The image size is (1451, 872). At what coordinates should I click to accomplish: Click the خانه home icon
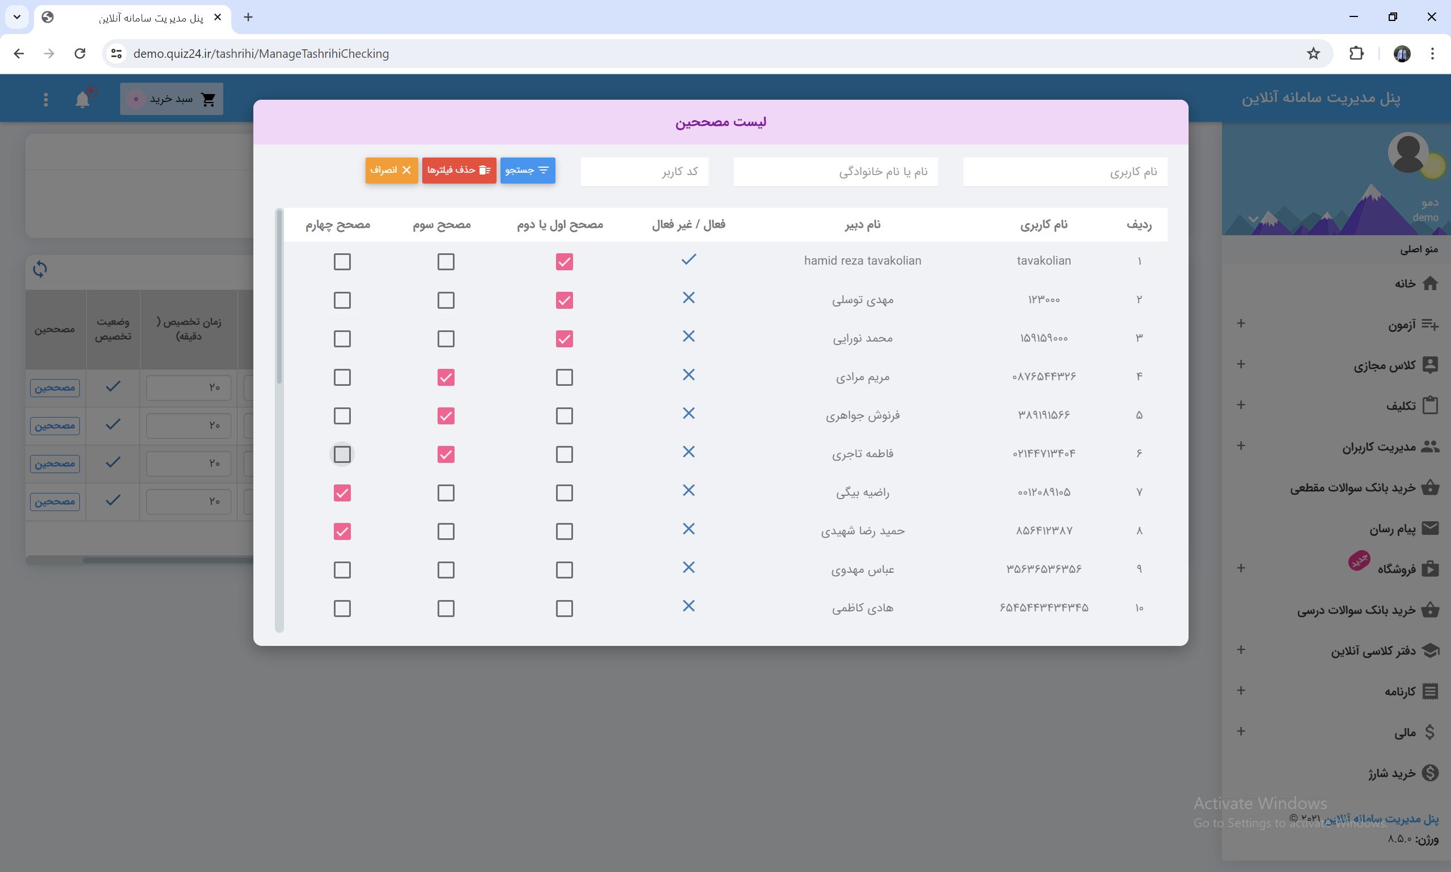[x=1430, y=283]
